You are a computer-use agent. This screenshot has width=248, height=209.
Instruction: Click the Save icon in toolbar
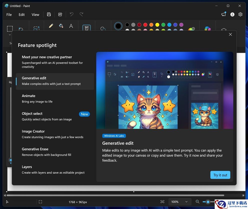(49, 15)
